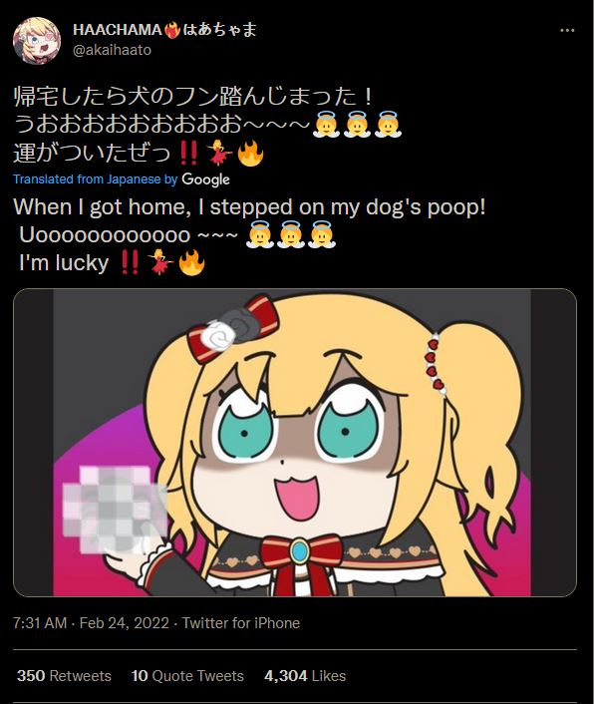Screen dimensions: 594x704
Task: Click the dancer emoji in the Japanese tweet
Action: tap(220, 153)
